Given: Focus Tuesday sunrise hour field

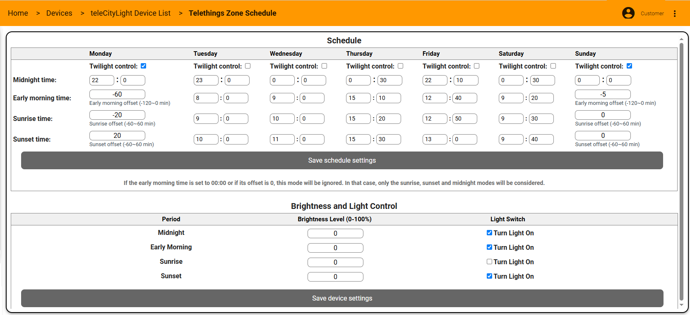Looking at the screenshot, I should [206, 118].
